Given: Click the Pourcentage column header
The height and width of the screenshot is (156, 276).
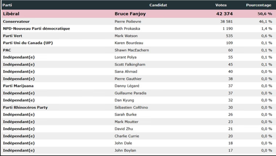Looking at the screenshot, I should 259,5.
